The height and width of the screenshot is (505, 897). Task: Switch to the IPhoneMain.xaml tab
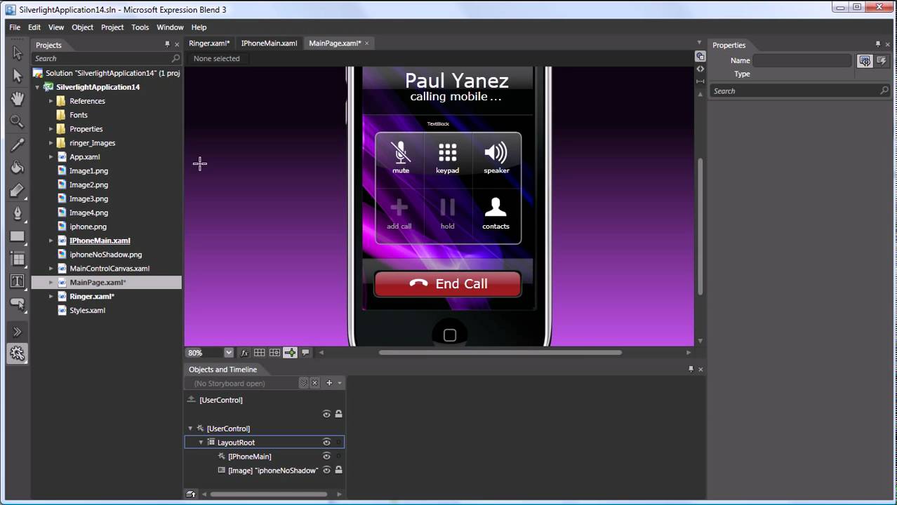click(x=269, y=43)
